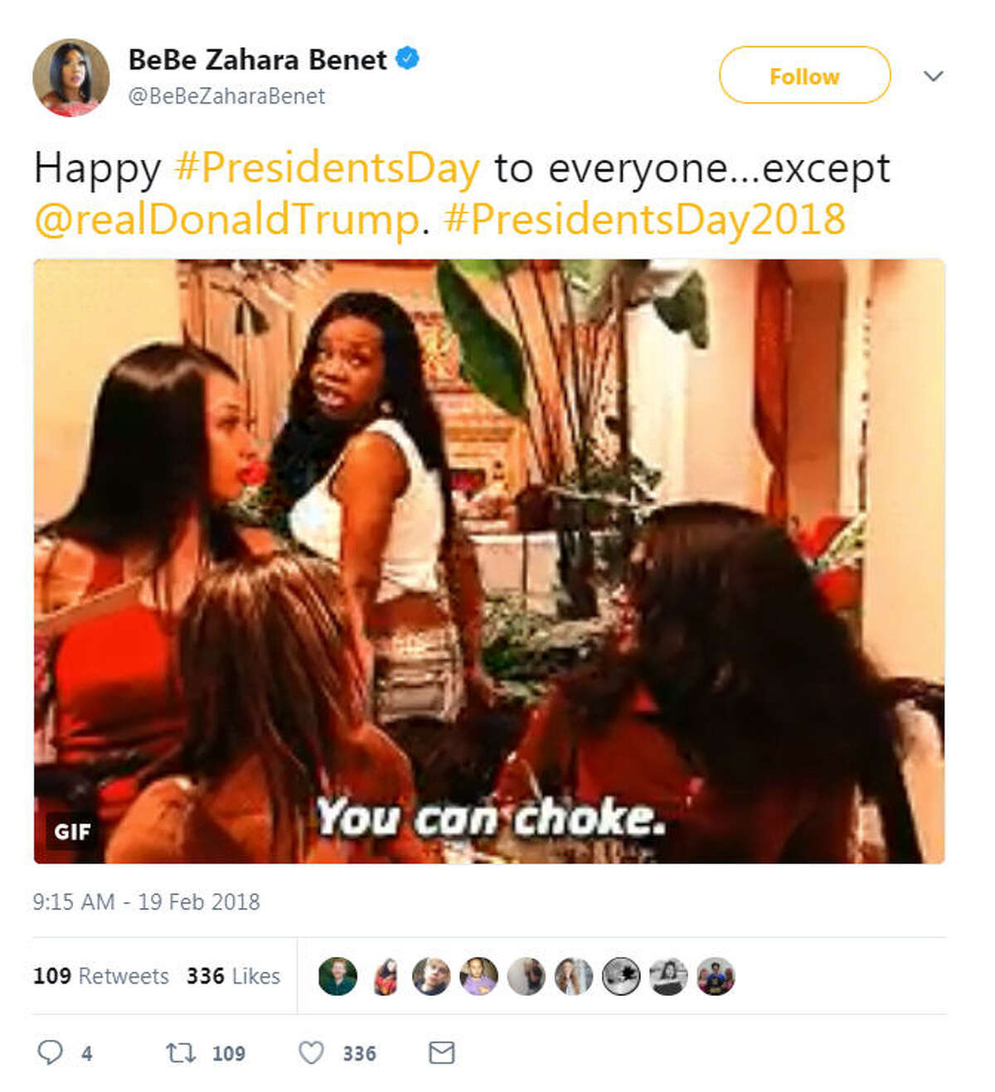995x1092 pixels.
Task: Open the #PresidentsDay2018 hashtag
Action: [x=645, y=220]
